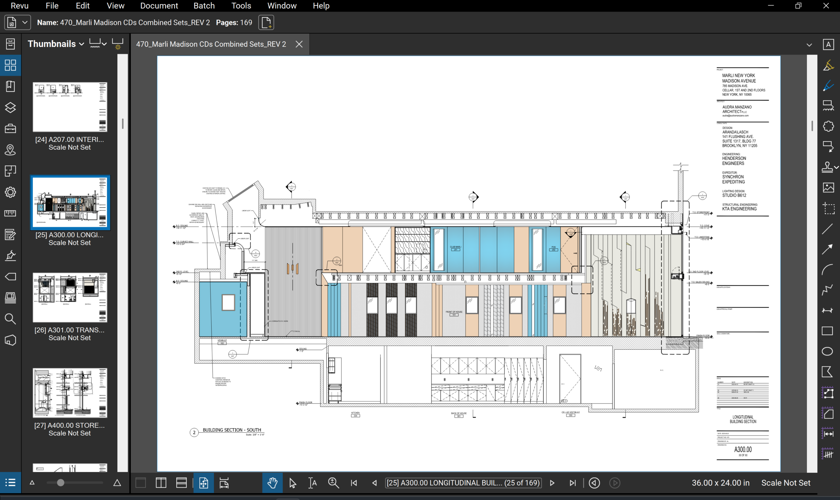Select the Text Box tool

(828, 44)
